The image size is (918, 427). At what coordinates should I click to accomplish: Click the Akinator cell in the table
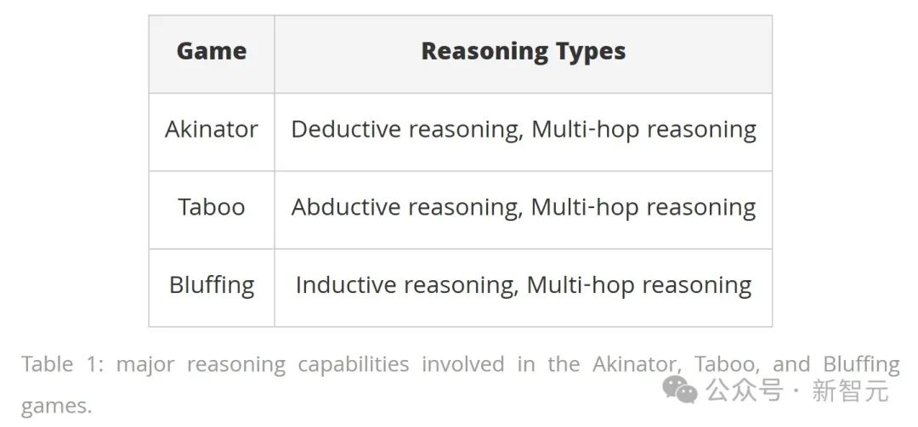click(212, 129)
